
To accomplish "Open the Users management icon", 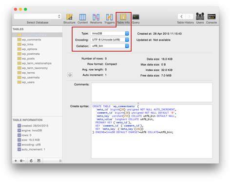I will pyautogui.click(x=200, y=18).
